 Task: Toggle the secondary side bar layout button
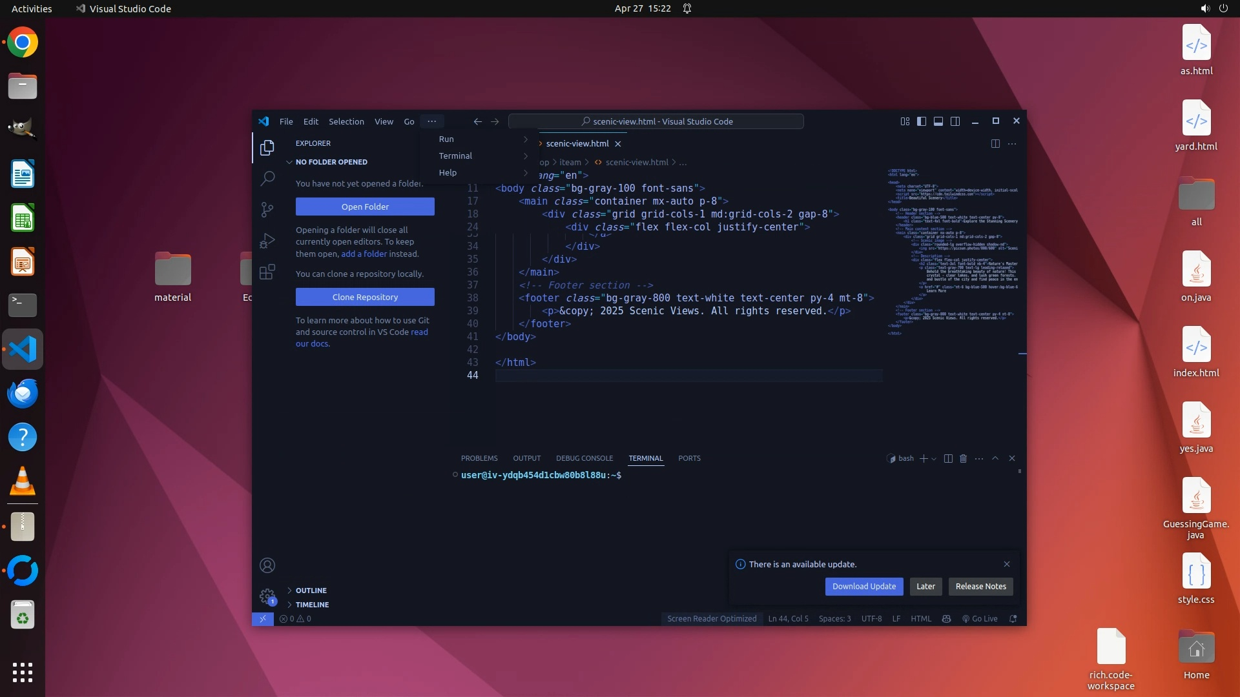[x=955, y=121]
